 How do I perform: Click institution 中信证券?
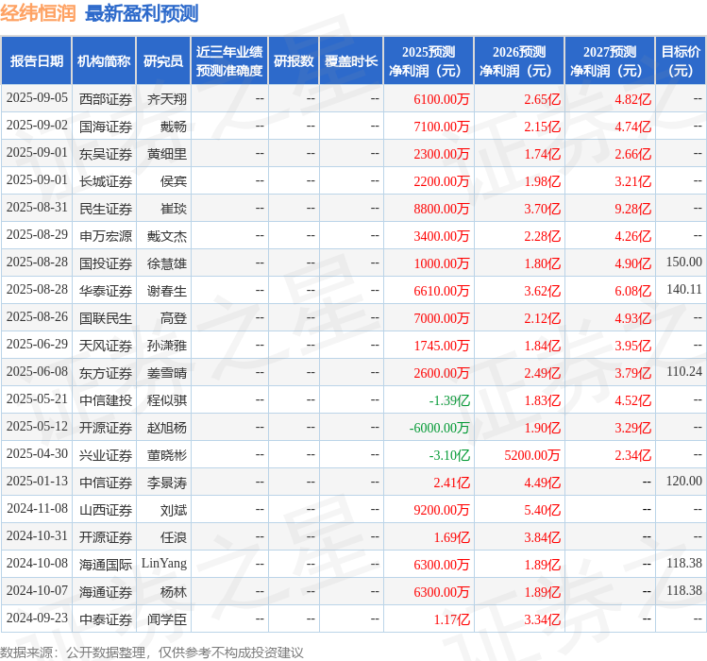pyautogui.click(x=106, y=483)
